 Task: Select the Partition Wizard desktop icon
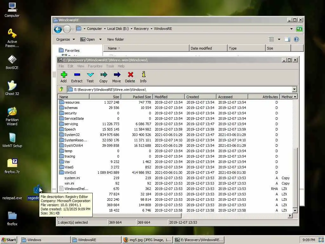click(12, 116)
